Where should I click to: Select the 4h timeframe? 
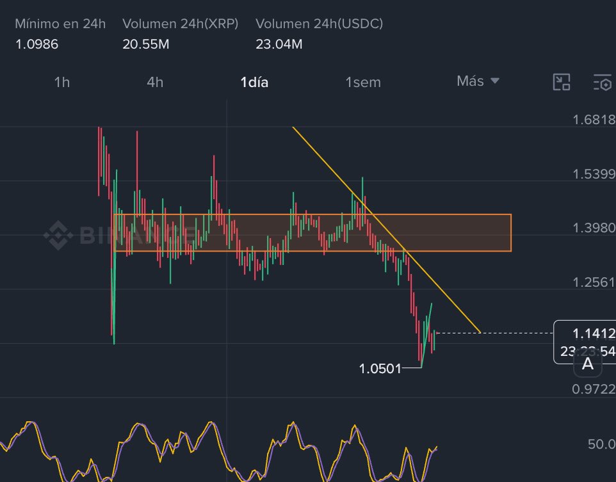tap(155, 83)
